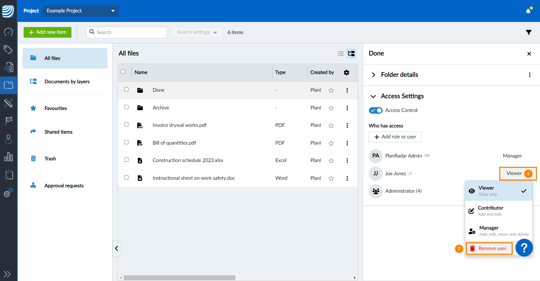Open the notifications bell
The width and height of the screenshot is (540, 281).
(x=528, y=11)
